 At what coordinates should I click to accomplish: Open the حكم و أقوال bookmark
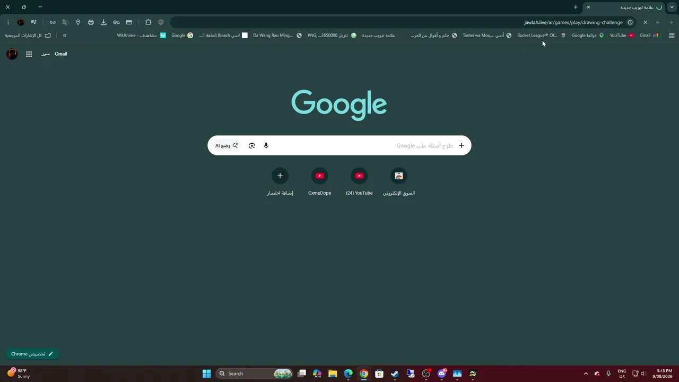433,36
